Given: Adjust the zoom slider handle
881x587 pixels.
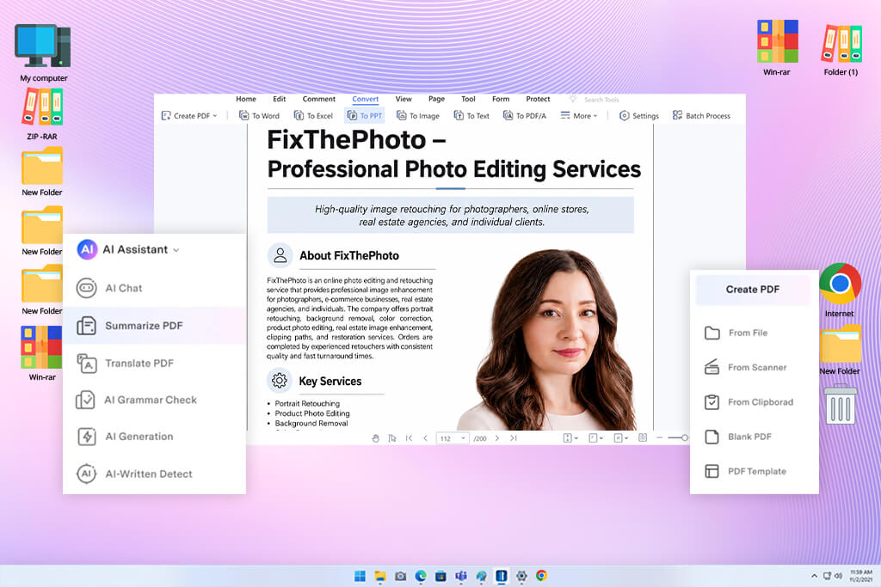Looking at the screenshot, I should click(684, 437).
